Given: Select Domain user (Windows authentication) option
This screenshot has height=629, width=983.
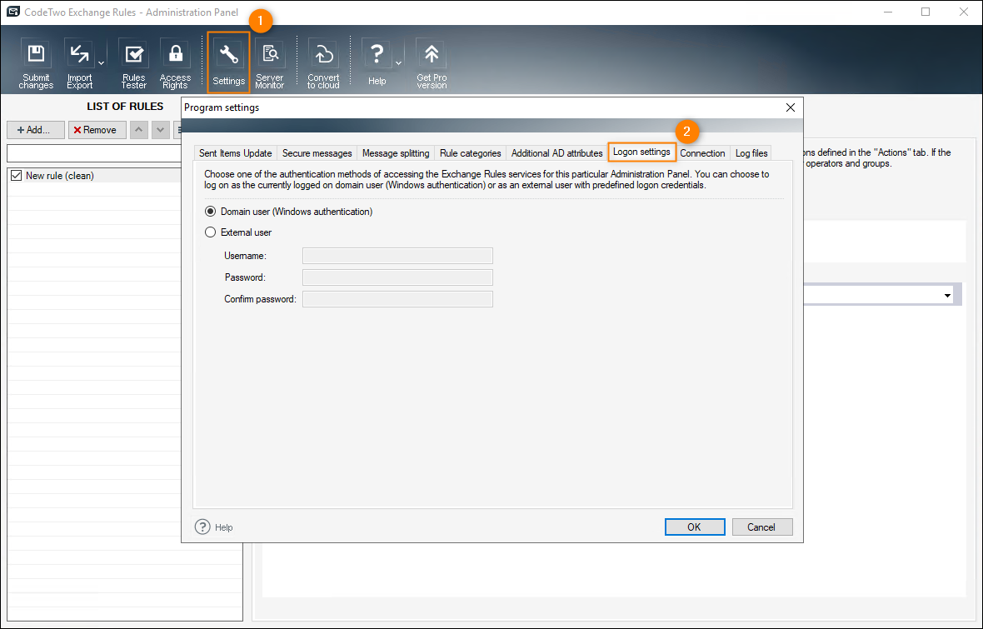Looking at the screenshot, I should coord(211,212).
